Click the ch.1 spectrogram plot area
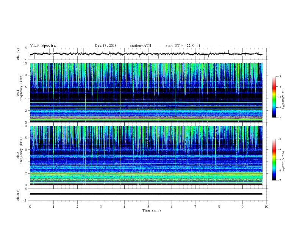Image resolution: width=300 pixels, height=232 pixels. 146,92
